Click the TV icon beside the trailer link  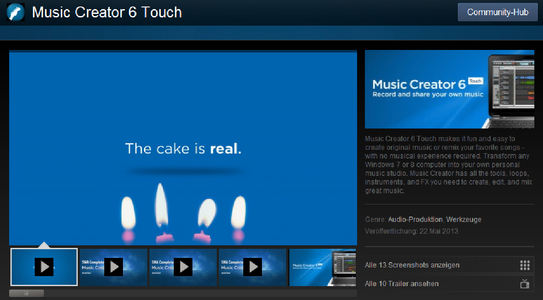[524, 284]
